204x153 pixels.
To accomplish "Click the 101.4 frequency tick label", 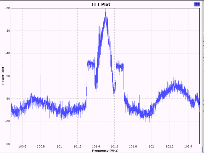I will 96,146.
